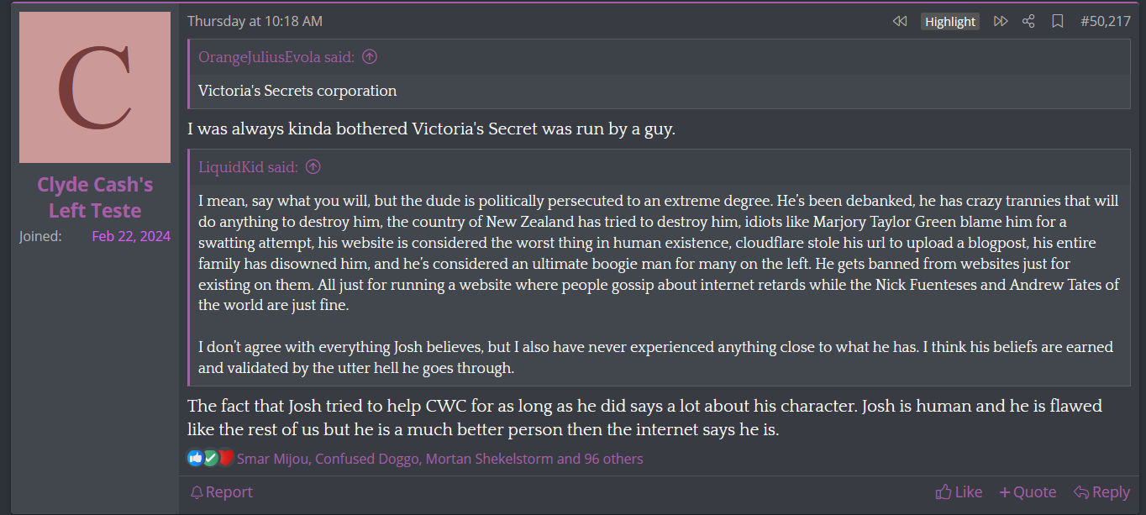Open the Thursday at 10:18 AM timestamp link
Screen dimensions: 1146x515
pyautogui.click(x=255, y=22)
